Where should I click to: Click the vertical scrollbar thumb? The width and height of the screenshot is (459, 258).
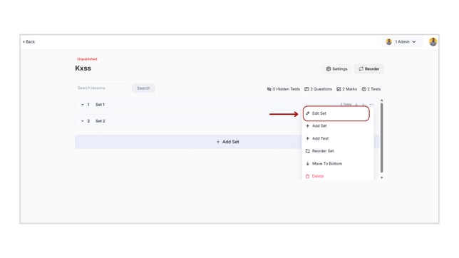(x=381, y=138)
